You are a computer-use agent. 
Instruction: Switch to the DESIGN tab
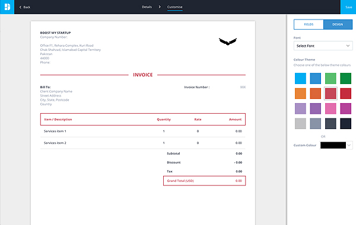click(x=338, y=24)
